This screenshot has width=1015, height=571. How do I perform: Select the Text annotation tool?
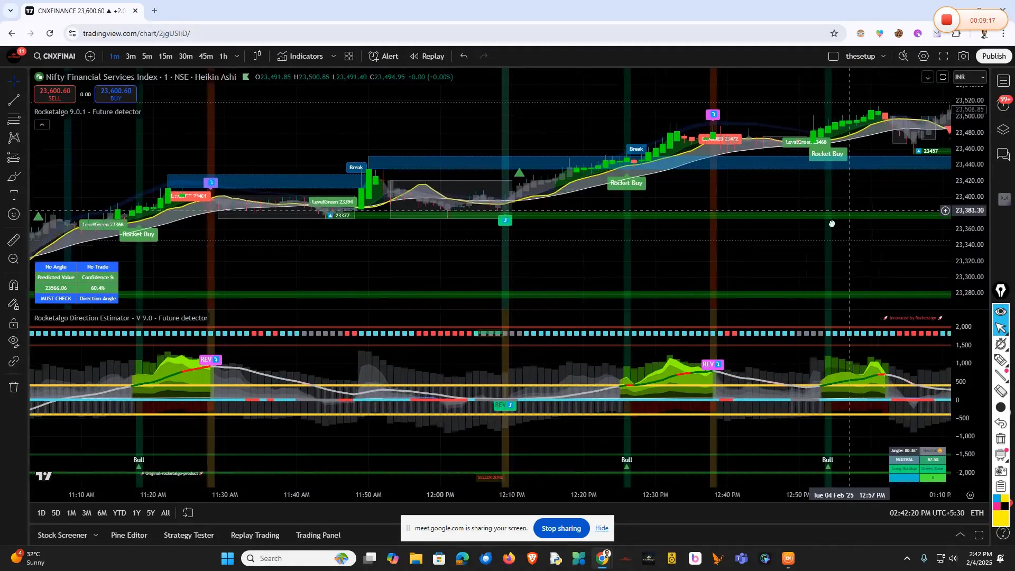(14, 195)
